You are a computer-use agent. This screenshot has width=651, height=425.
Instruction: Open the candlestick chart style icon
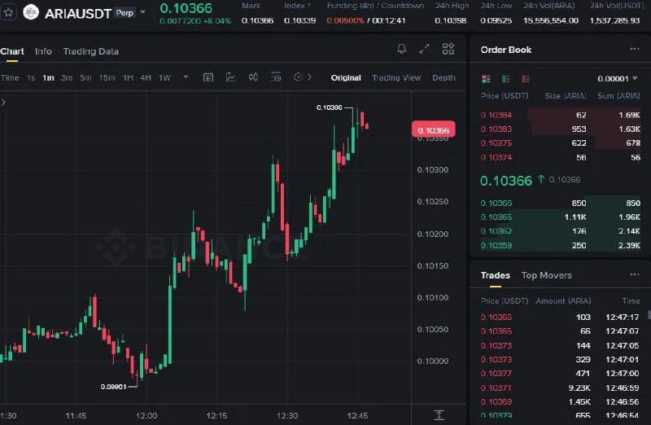point(253,77)
